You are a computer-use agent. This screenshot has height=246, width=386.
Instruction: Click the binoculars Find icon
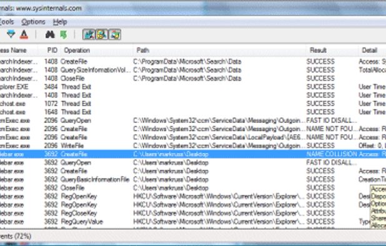pyautogui.click(x=50, y=34)
